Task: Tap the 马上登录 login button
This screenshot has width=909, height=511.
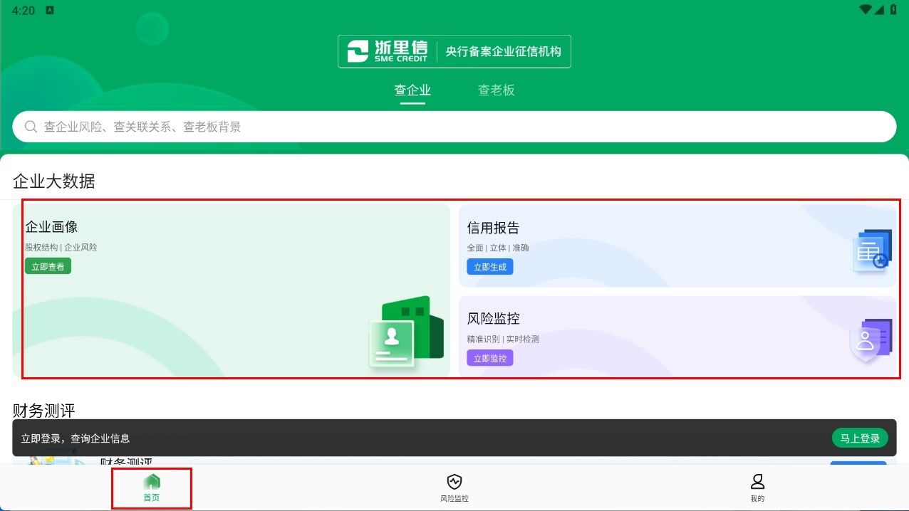Action: pyautogui.click(x=860, y=438)
